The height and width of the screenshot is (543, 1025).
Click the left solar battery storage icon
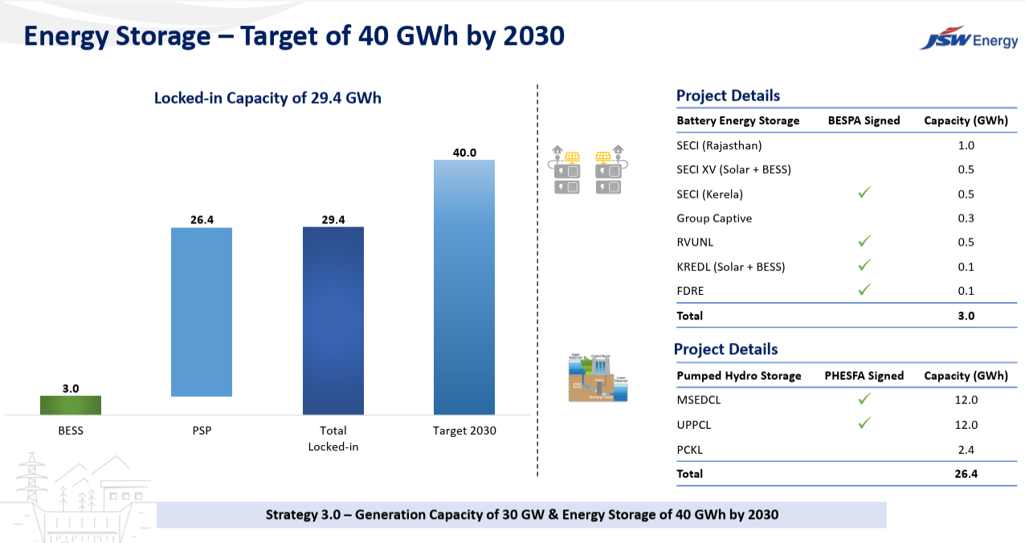[566, 169]
